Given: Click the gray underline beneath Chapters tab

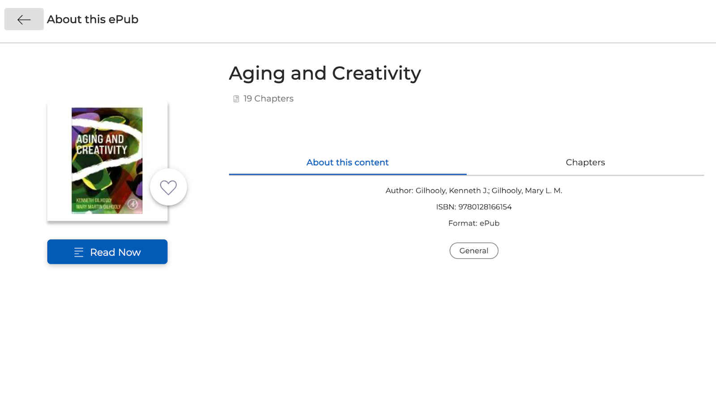Looking at the screenshot, I should [x=585, y=175].
